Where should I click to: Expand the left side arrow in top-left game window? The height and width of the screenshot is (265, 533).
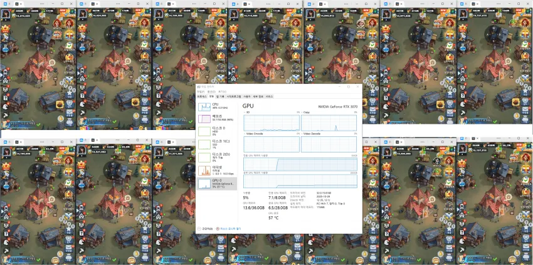pos(2,74)
